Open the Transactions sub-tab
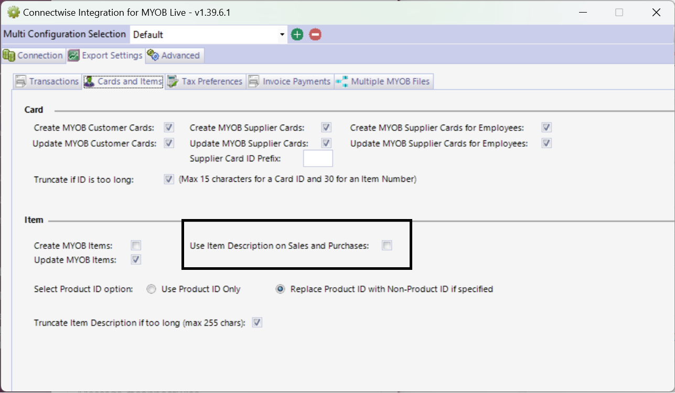 [x=47, y=81]
